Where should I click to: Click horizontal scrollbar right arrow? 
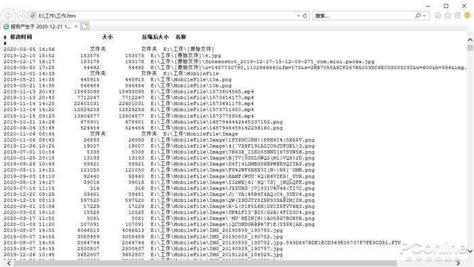tap(458, 264)
